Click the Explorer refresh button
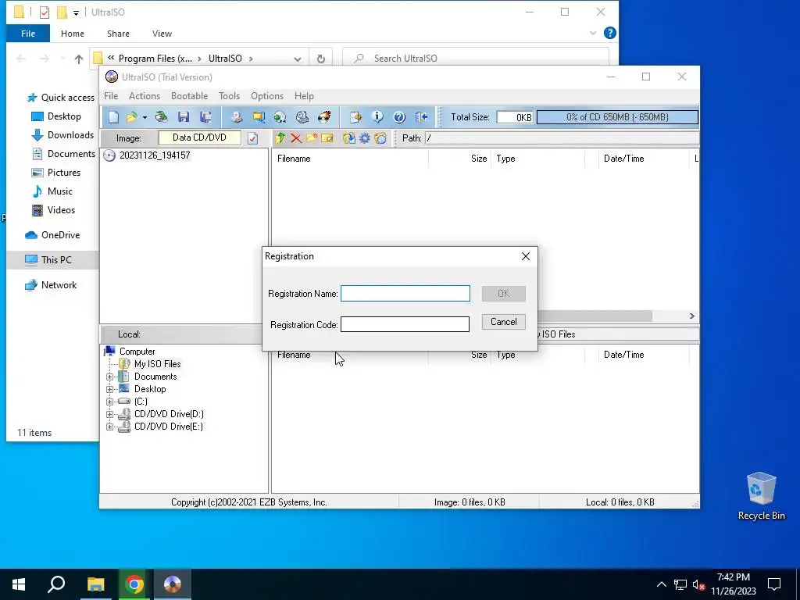 coord(321,59)
